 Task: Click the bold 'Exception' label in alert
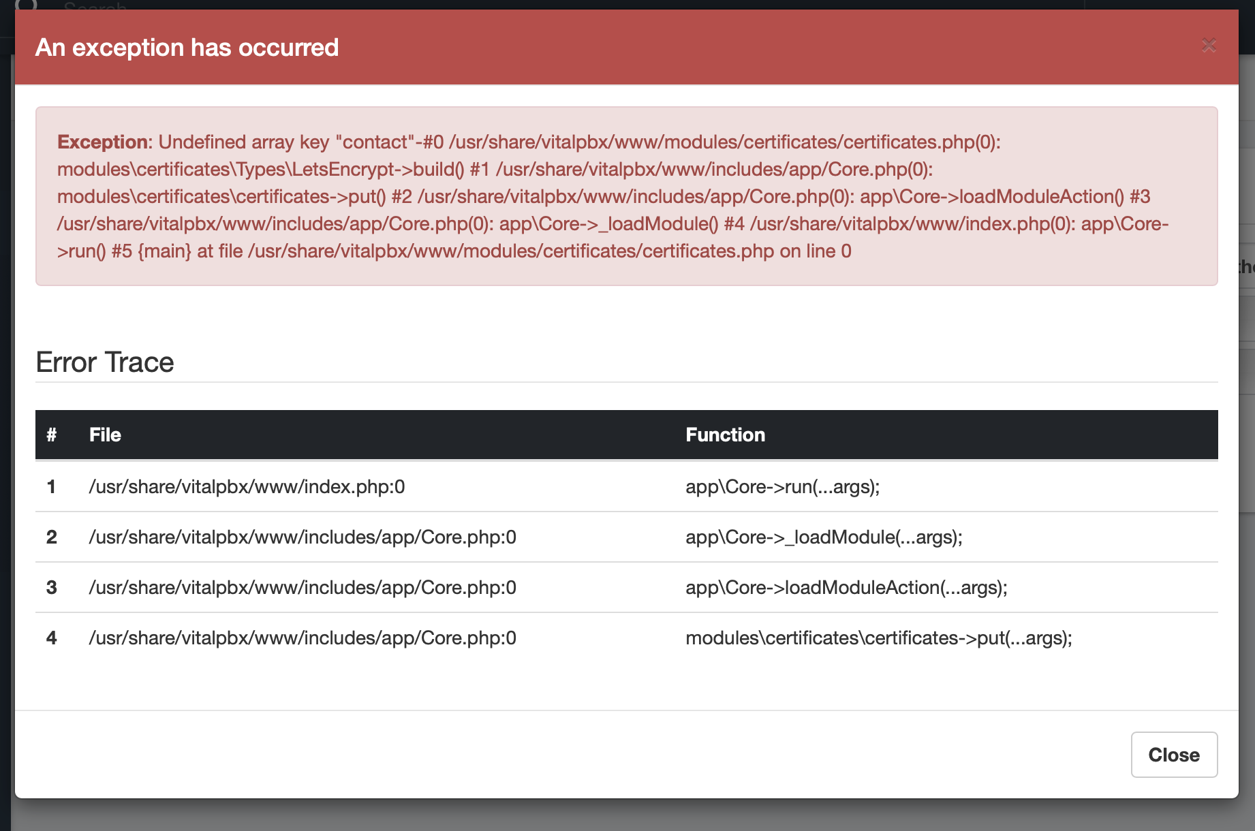[103, 142]
